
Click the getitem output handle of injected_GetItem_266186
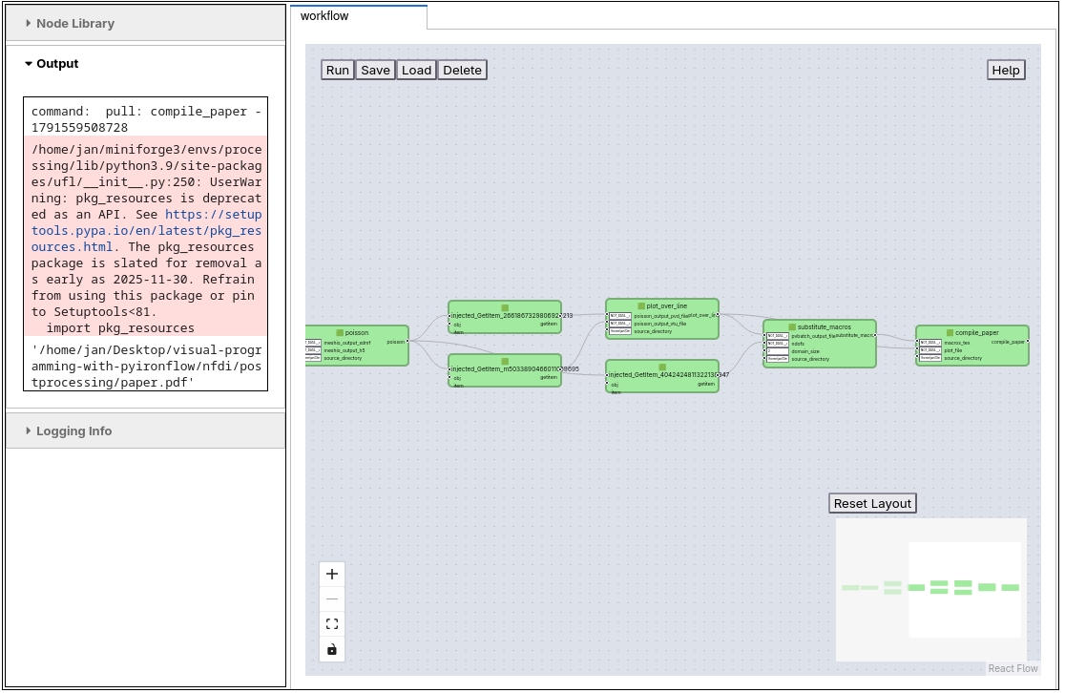tap(561, 316)
